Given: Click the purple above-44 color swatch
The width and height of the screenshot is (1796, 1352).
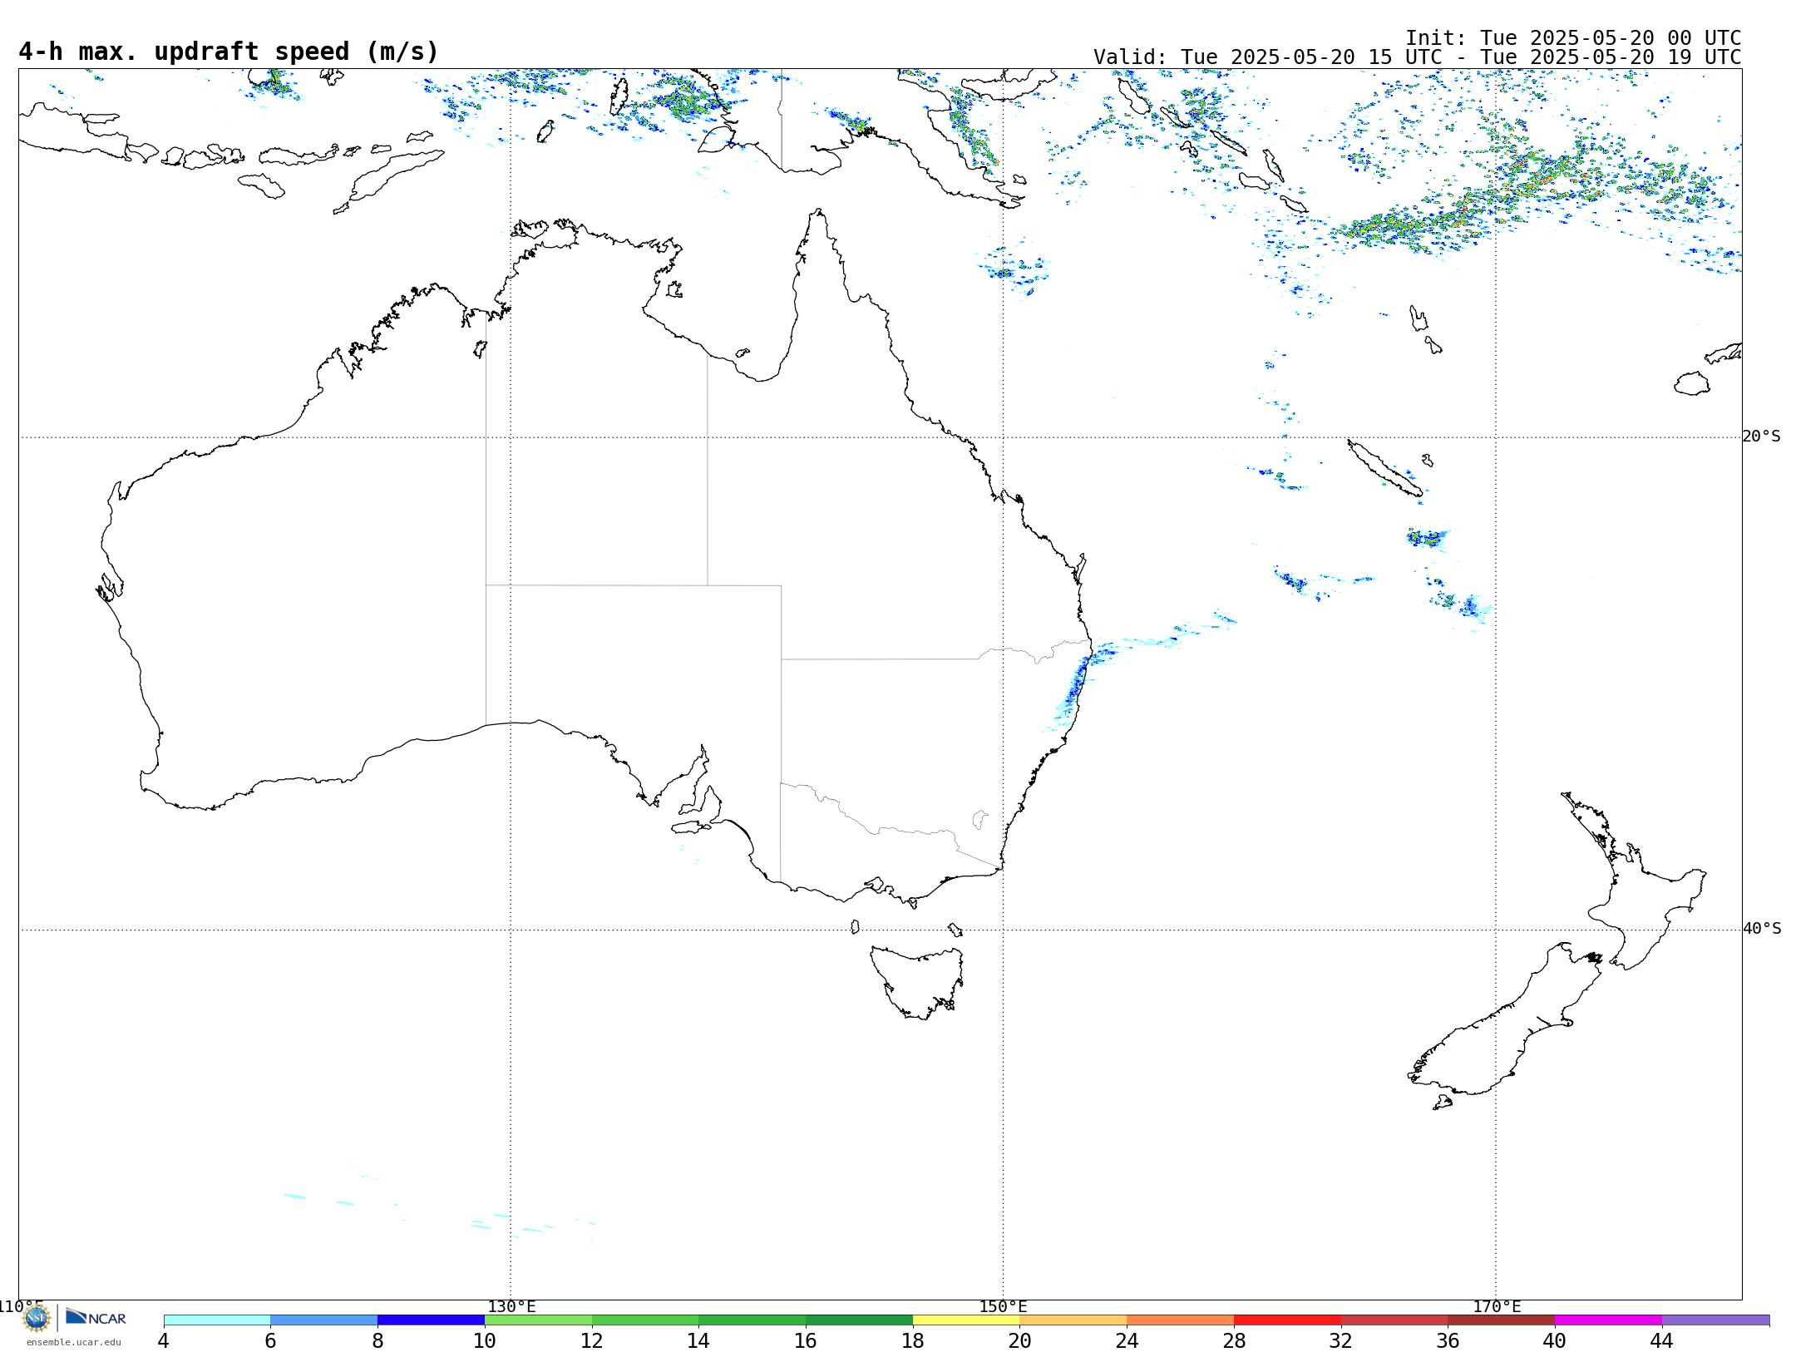Looking at the screenshot, I should coord(1715,1320).
